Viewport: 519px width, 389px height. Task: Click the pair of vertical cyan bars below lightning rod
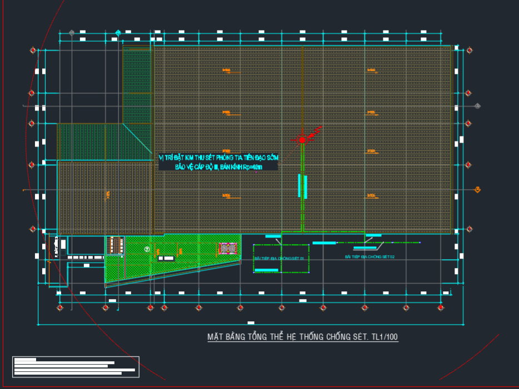pos(302,186)
